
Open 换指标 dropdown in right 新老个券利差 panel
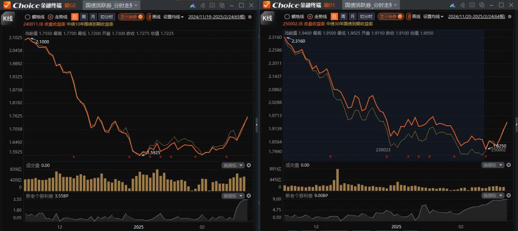pyautogui.click(x=492, y=196)
